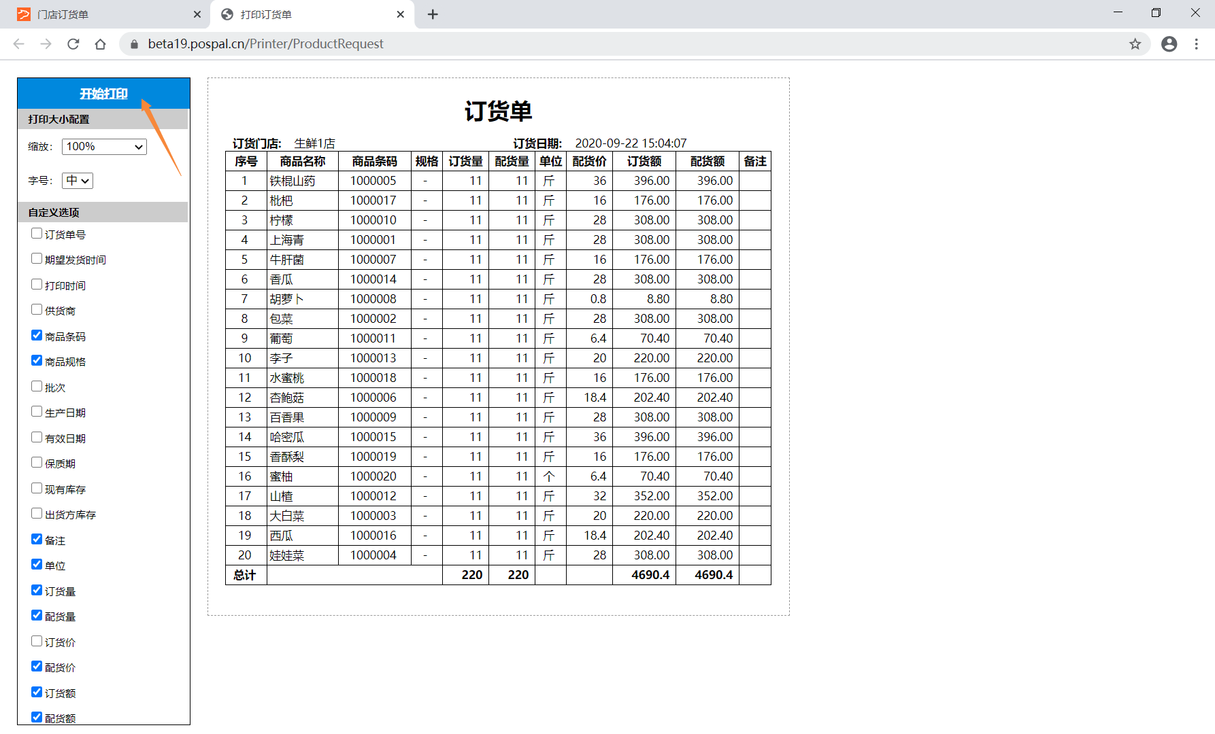
Task: Enable the 订货价 checkbox
Action: click(x=37, y=642)
